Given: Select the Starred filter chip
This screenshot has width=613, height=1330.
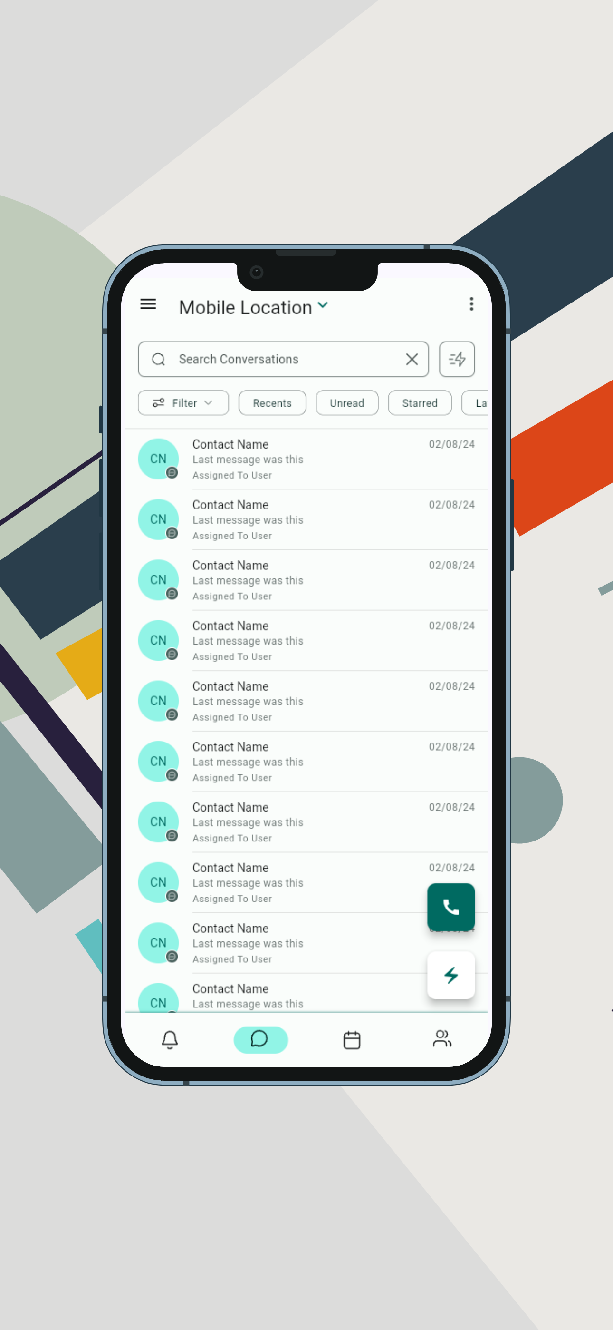Looking at the screenshot, I should (x=420, y=403).
